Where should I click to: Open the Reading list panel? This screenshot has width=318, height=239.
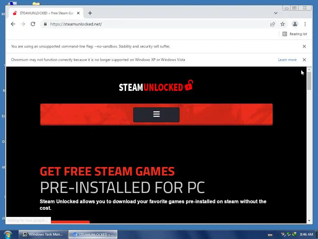[295, 34]
